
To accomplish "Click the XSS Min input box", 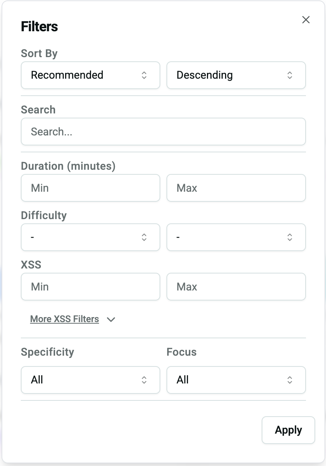I will pyautogui.click(x=90, y=287).
